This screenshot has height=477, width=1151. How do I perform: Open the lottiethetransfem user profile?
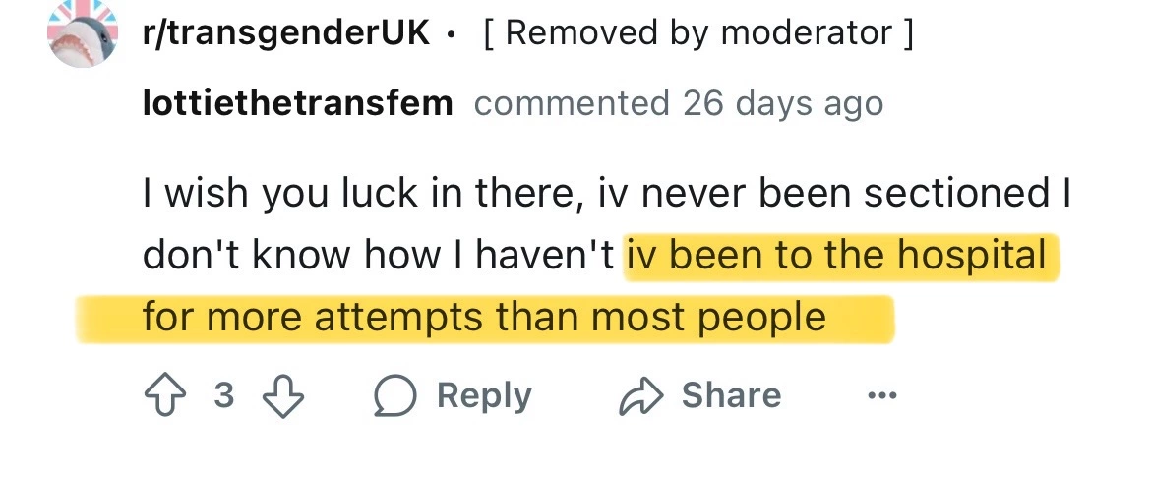point(297,102)
